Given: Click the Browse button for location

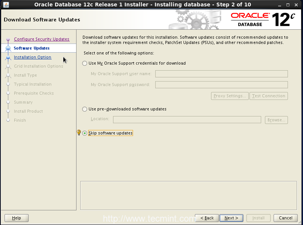Looking at the screenshot, I should click(x=276, y=120).
